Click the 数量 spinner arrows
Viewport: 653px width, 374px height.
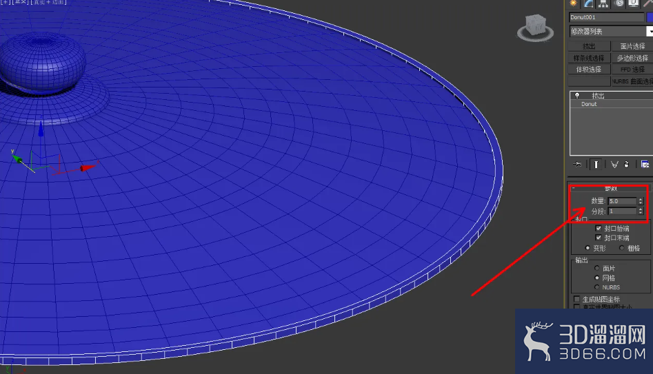(x=641, y=201)
